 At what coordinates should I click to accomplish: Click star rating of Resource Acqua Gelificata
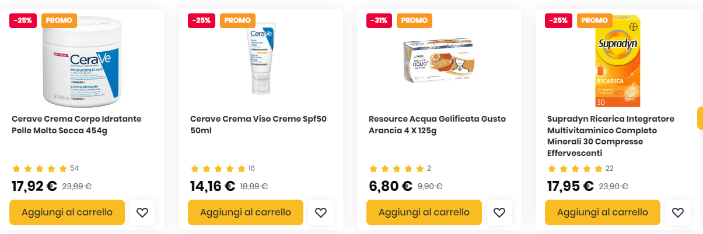pos(397,169)
